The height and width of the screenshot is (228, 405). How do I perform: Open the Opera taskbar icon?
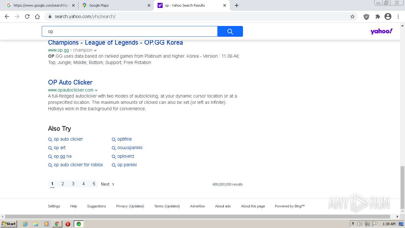click(x=68, y=224)
